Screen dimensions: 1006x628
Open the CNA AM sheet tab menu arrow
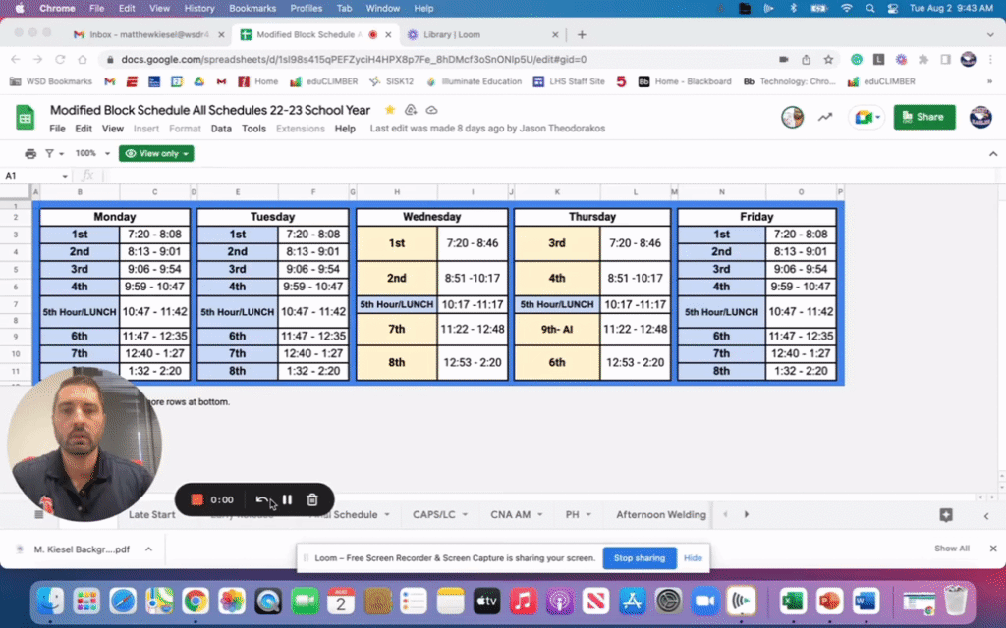coord(539,514)
